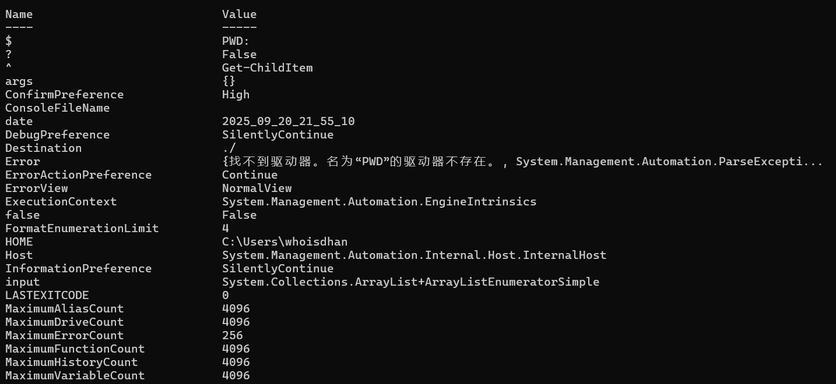Click the InternalHost value text
Viewport: 836px width, 384px height.
[x=414, y=255]
